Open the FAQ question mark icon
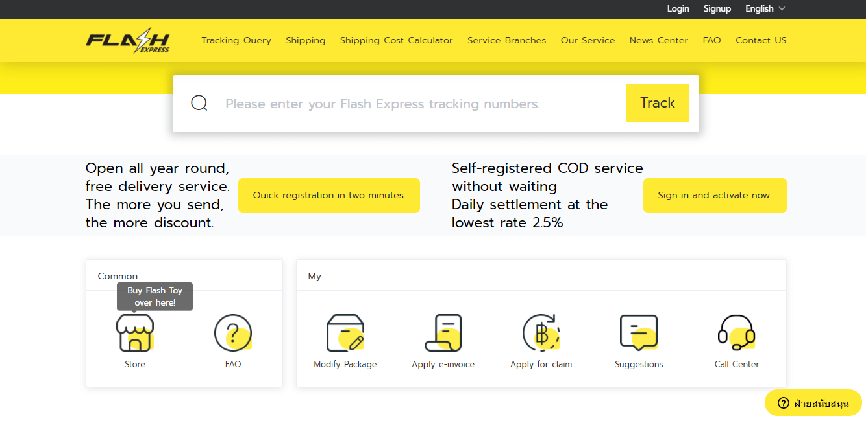 point(233,333)
